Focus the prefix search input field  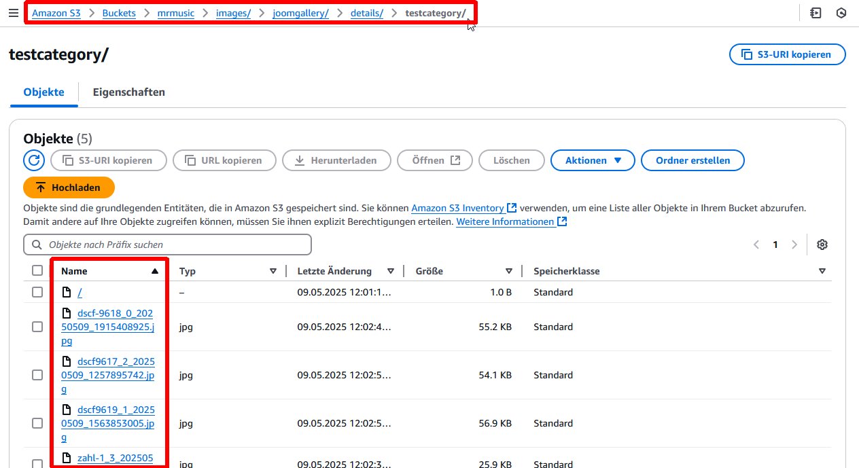167,245
